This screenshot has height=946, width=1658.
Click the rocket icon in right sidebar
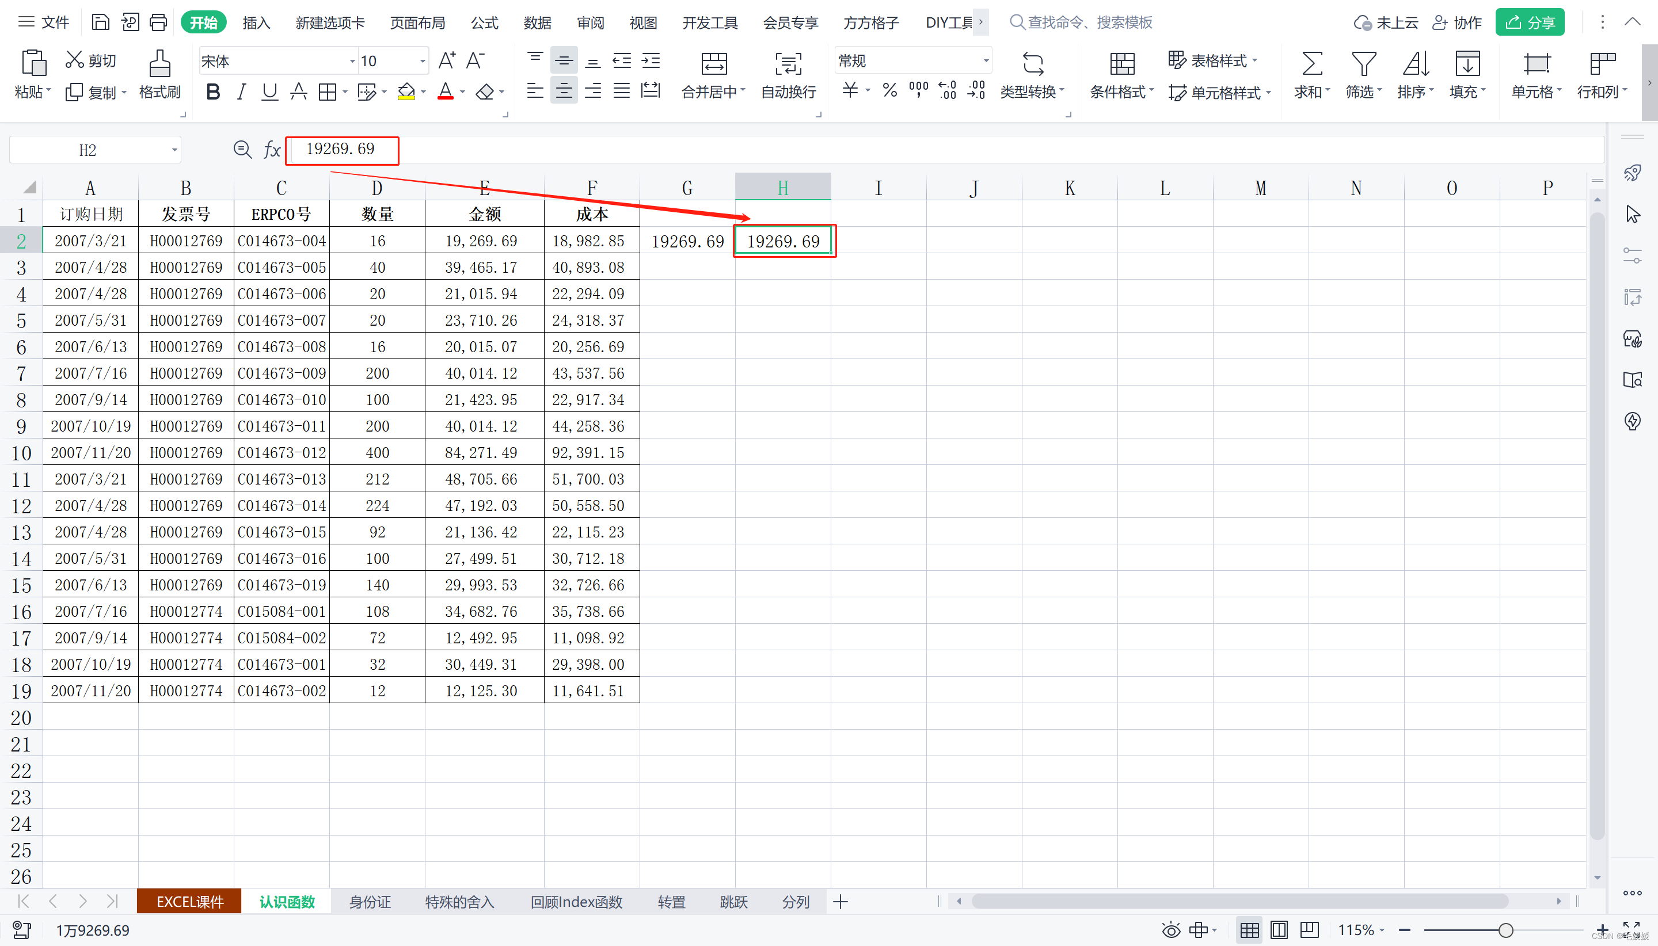point(1632,173)
